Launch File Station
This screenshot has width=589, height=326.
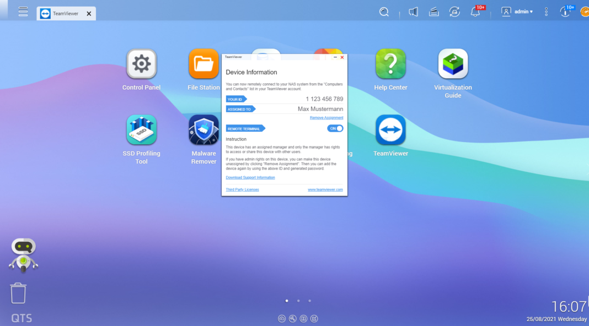(x=204, y=64)
